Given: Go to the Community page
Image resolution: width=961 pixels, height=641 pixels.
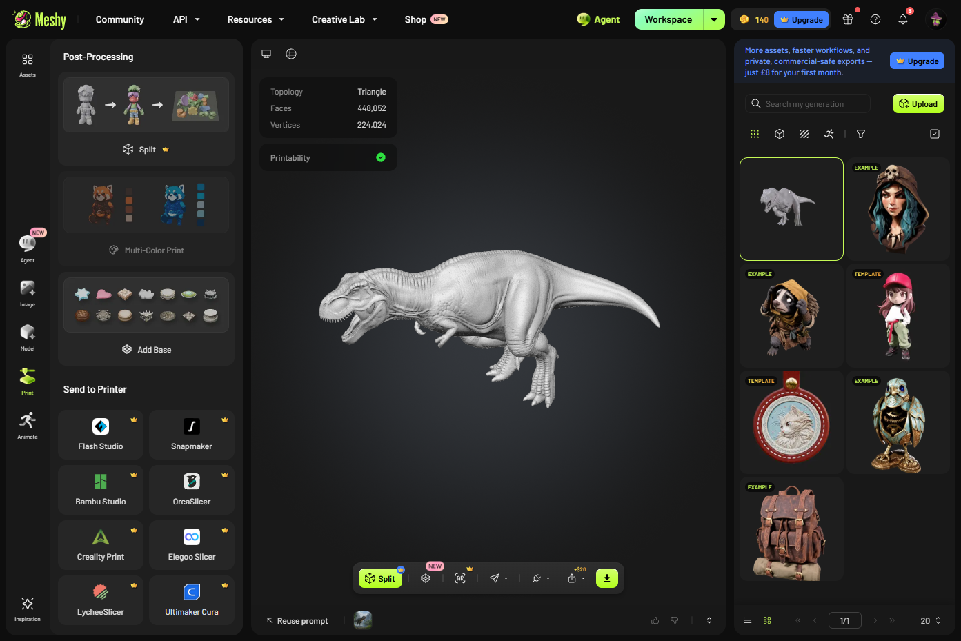Looking at the screenshot, I should point(120,19).
